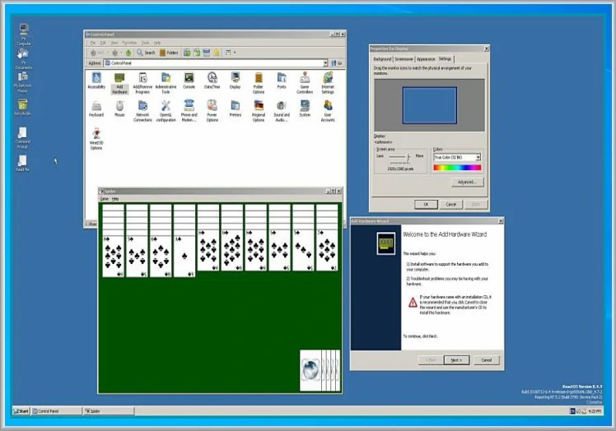Open the Mouse applet icon
616x431 pixels.
pos(119,109)
